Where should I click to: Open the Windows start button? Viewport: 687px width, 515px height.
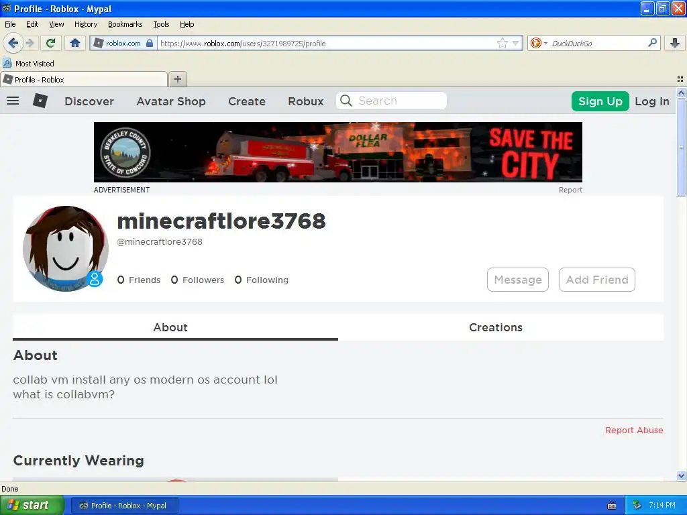(x=32, y=505)
